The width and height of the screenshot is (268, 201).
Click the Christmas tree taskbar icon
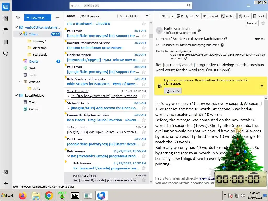coord(62,196)
